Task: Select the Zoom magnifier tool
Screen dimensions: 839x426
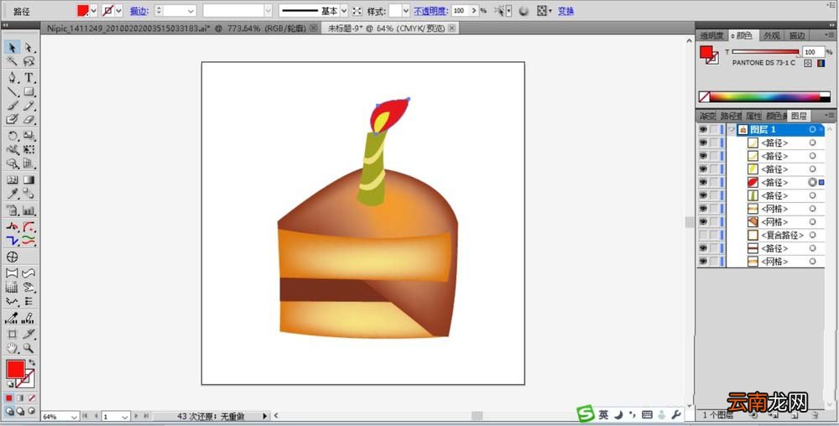Action: 29,349
